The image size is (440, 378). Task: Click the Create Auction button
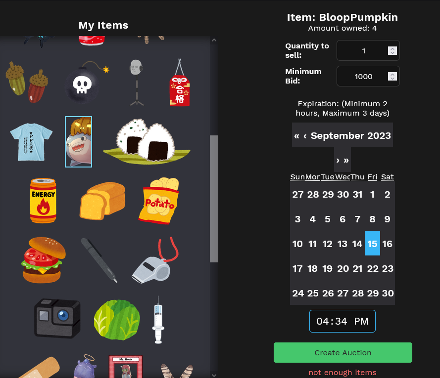point(343,352)
